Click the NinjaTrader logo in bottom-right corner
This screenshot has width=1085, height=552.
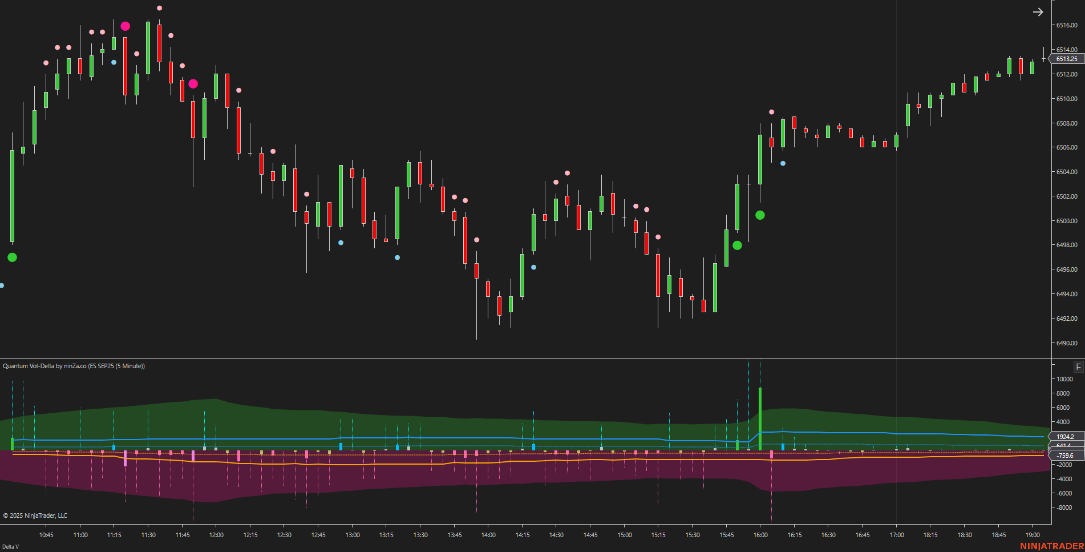click(x=1051, y=546)
